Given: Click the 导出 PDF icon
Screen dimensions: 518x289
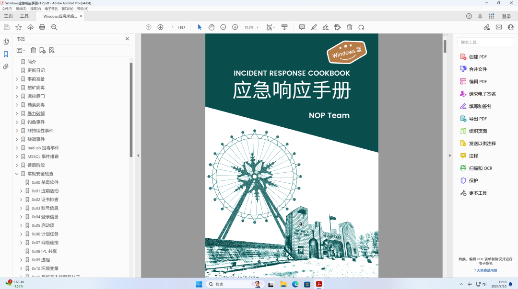Looking at the screenshot, I should [479, 119].
